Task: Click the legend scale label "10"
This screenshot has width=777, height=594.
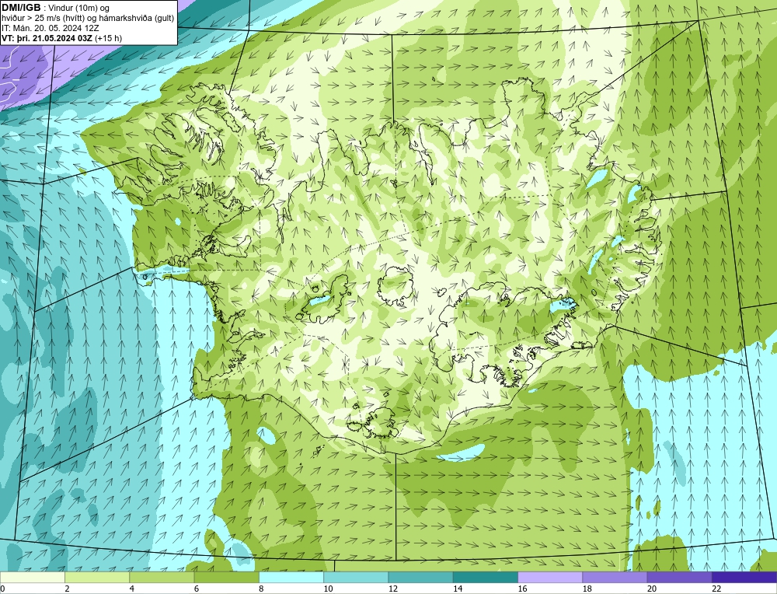Action: [328, 589]
